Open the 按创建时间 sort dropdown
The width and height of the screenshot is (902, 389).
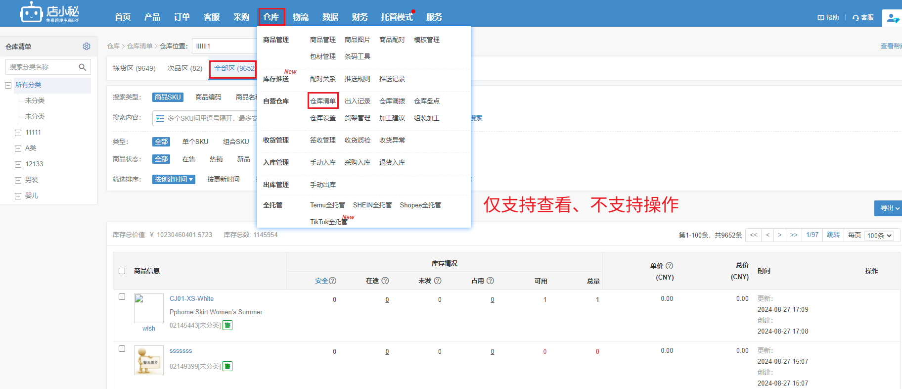coord(174,179)
